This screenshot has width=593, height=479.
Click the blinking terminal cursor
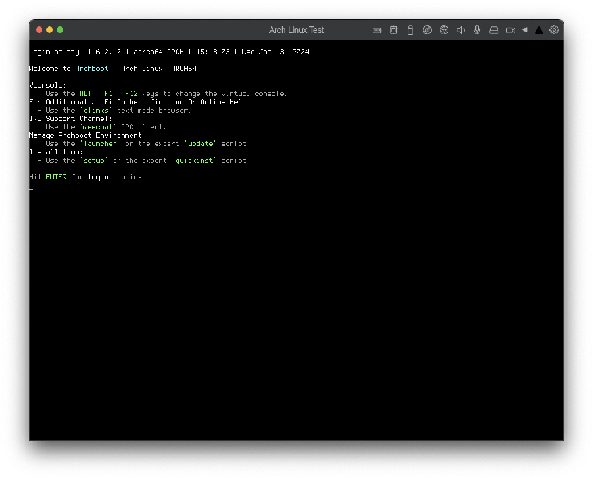pos(31,189)
